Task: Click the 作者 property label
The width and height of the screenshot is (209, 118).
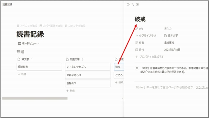Action: point(141,43)
